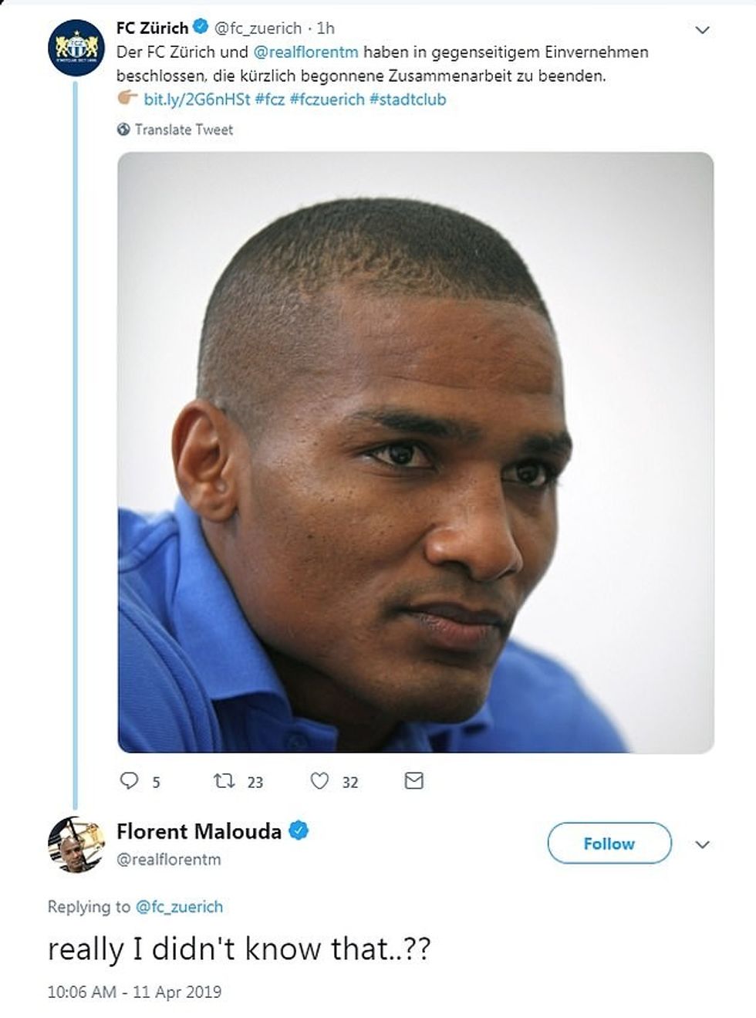Image resolution: width=756 pixels, height=1018 pixels.
Task: Open the tweet's photo attachment
Action: click(x=415, y=452)
